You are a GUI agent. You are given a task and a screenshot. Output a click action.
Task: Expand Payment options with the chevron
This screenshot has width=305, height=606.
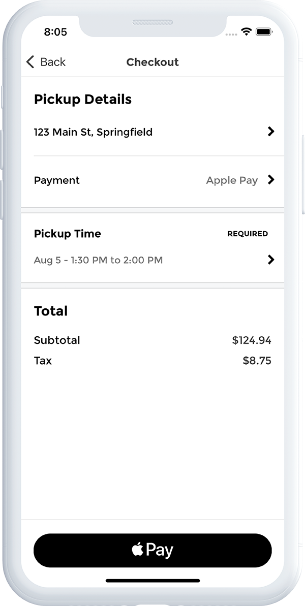[x=271, y=180]
